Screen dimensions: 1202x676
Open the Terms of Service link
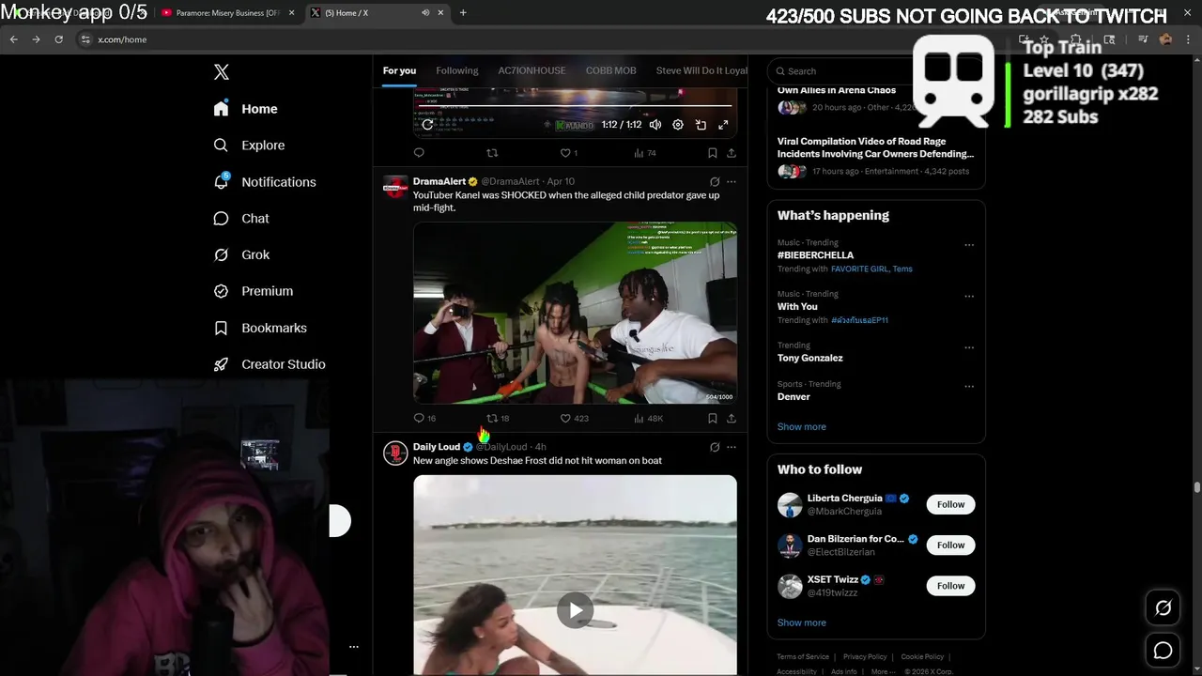[x=803, y=657]
